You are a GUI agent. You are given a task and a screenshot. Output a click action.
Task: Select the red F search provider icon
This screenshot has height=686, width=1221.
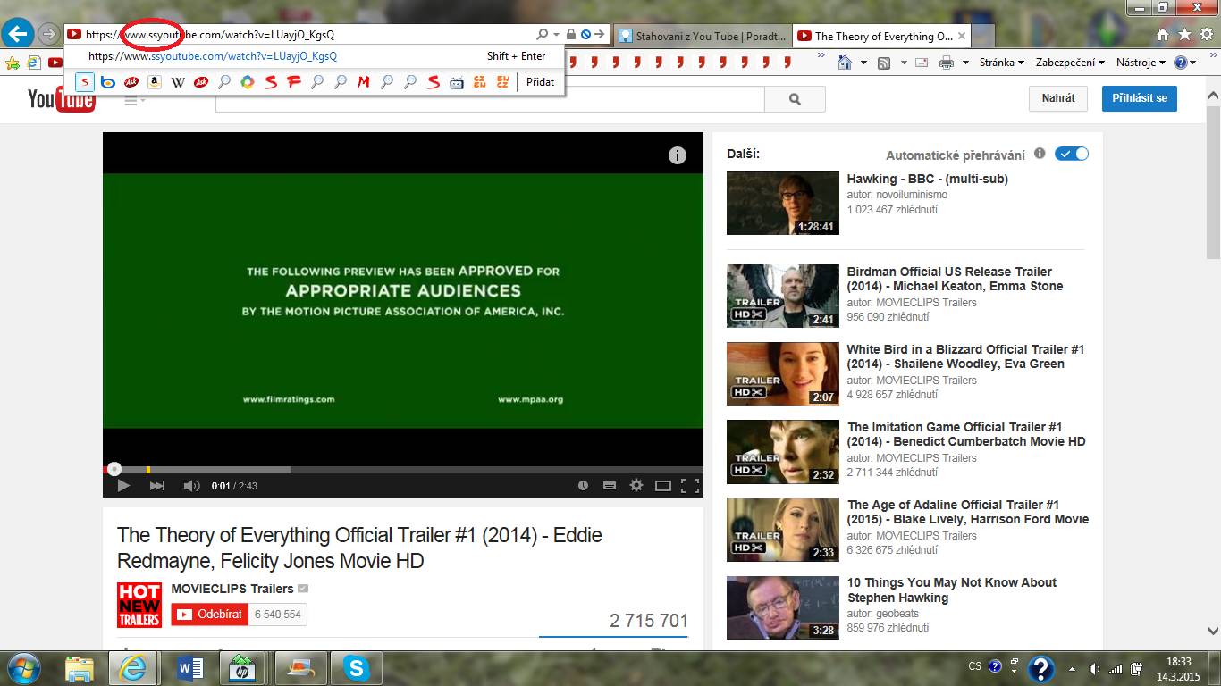(294, 82)
